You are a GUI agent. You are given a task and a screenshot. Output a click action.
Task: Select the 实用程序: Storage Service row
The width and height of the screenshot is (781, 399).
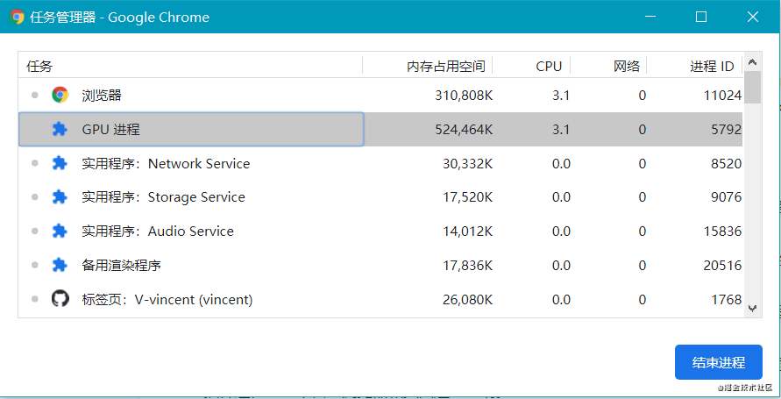click(381, 197)
